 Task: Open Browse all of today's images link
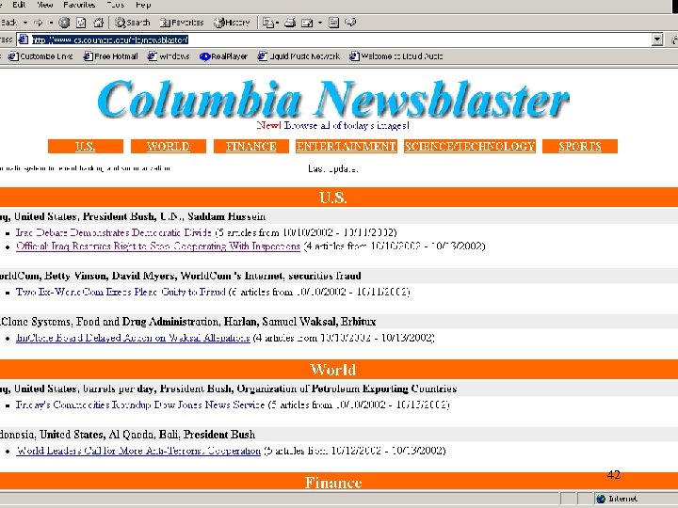point(346,126)
